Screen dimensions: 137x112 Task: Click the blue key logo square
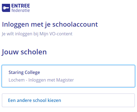6,8
